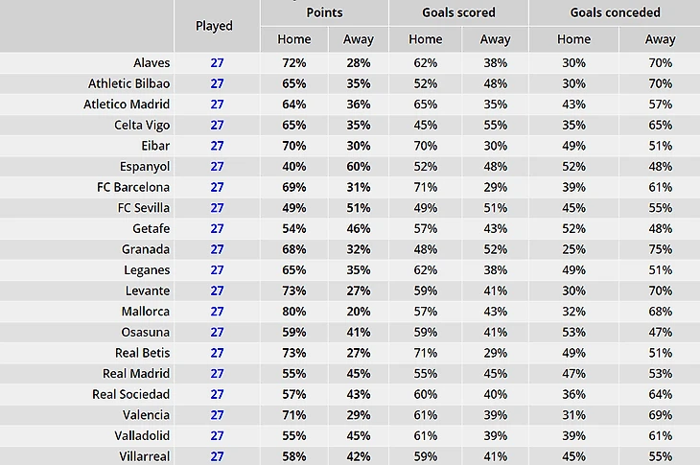The image size is (700, 465).
Task: Select the Goals scored header
Action: click(x=459, y=12)
